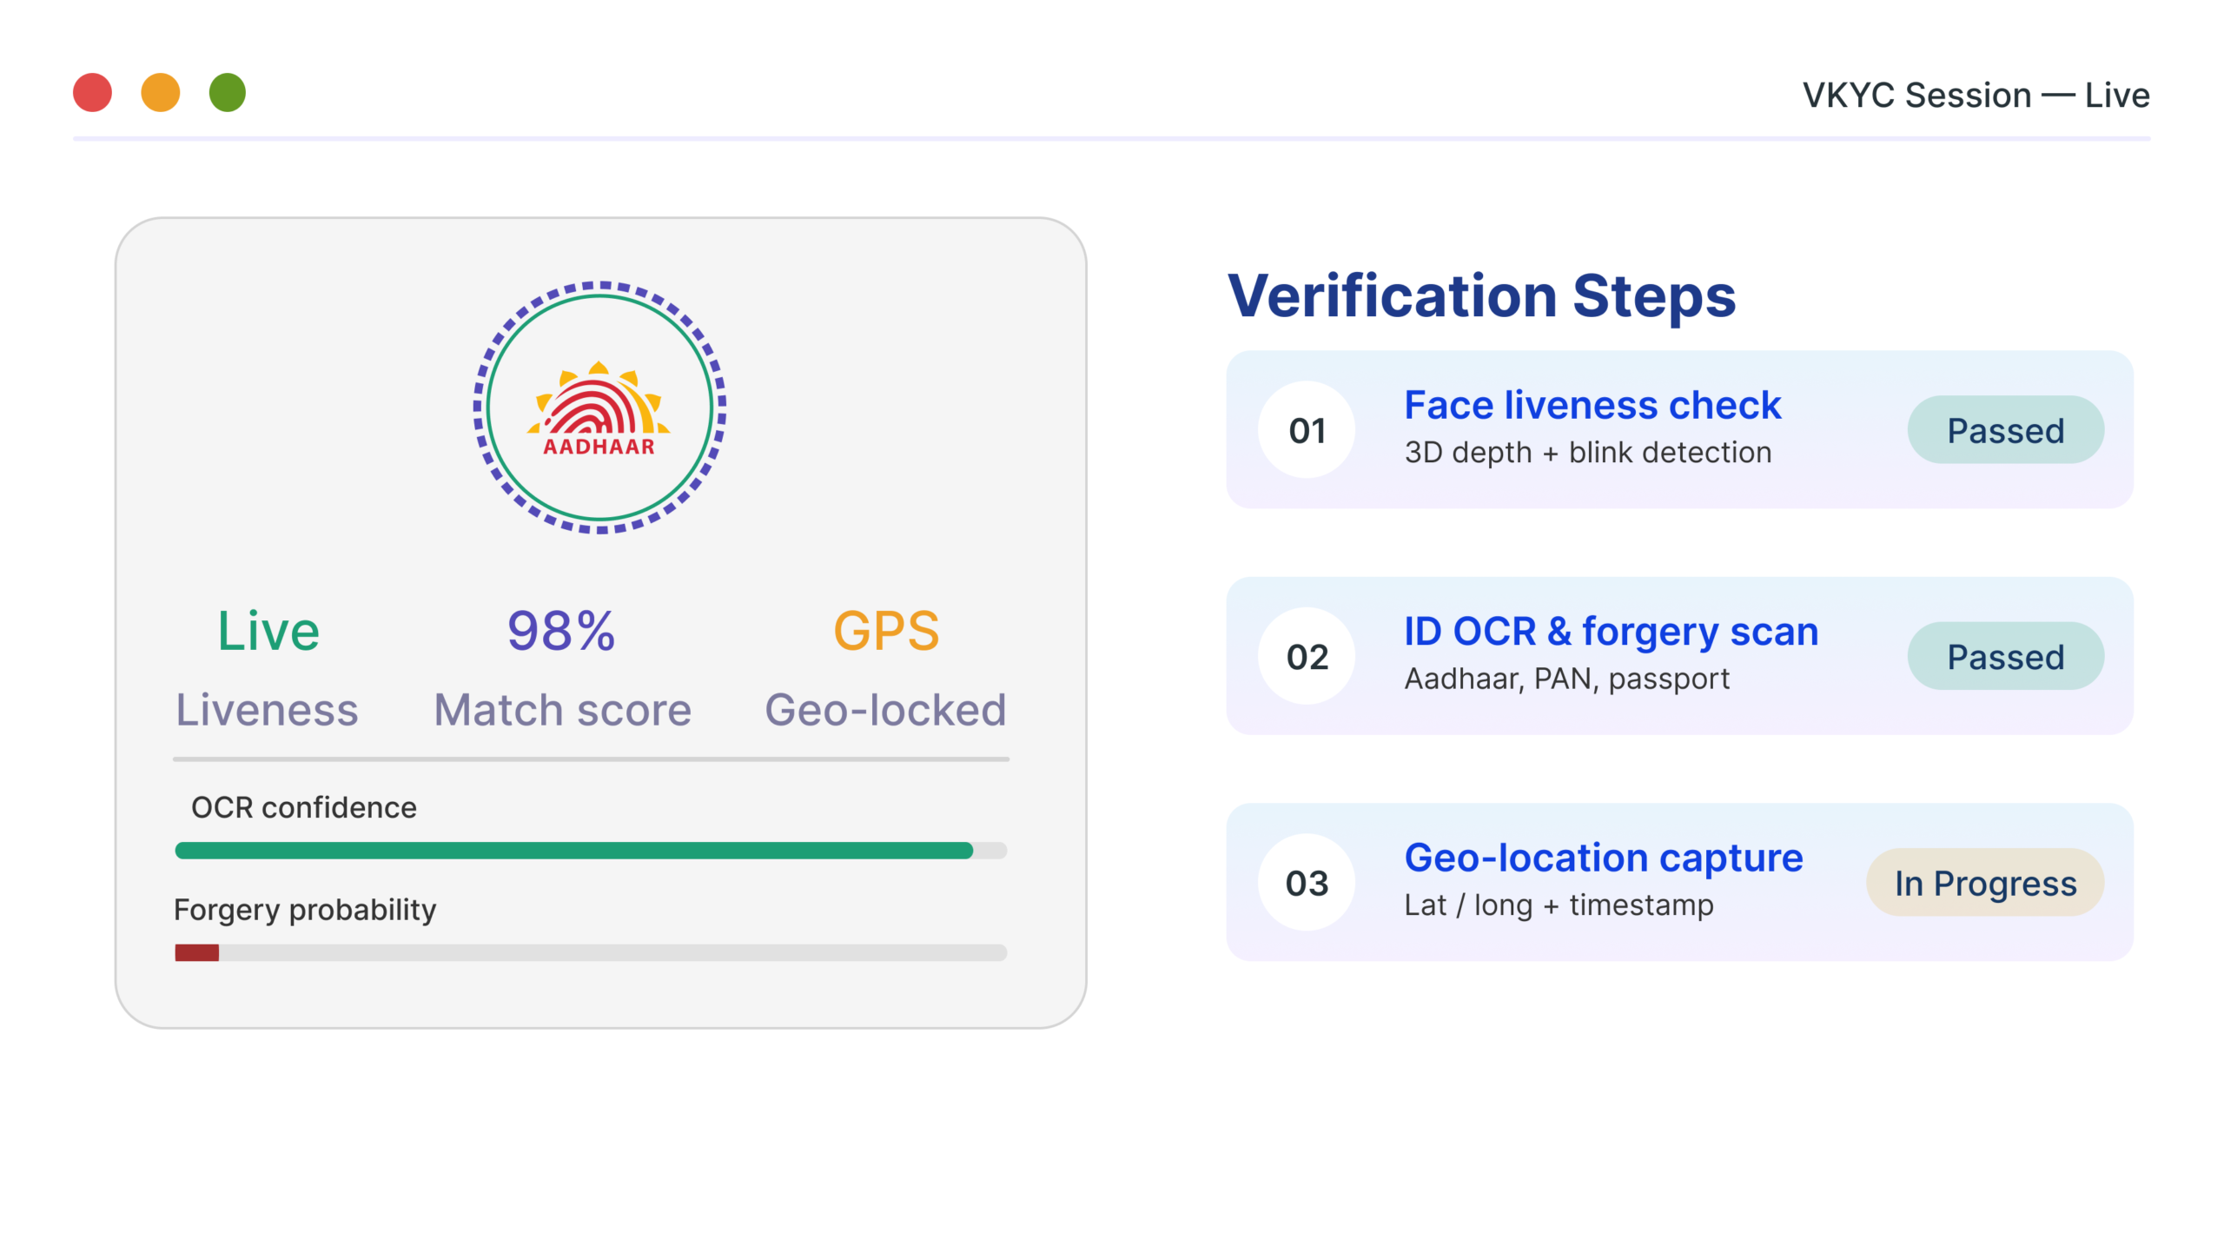Click the orange window dot
Screen dimensions: 2224x1246
pos(160,93)
